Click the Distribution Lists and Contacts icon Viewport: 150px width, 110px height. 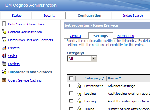pyautogui.click(x=4, y=40)
